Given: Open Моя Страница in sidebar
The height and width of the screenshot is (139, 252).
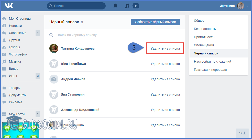Looking at the screenshot, I should coord(20,19).
